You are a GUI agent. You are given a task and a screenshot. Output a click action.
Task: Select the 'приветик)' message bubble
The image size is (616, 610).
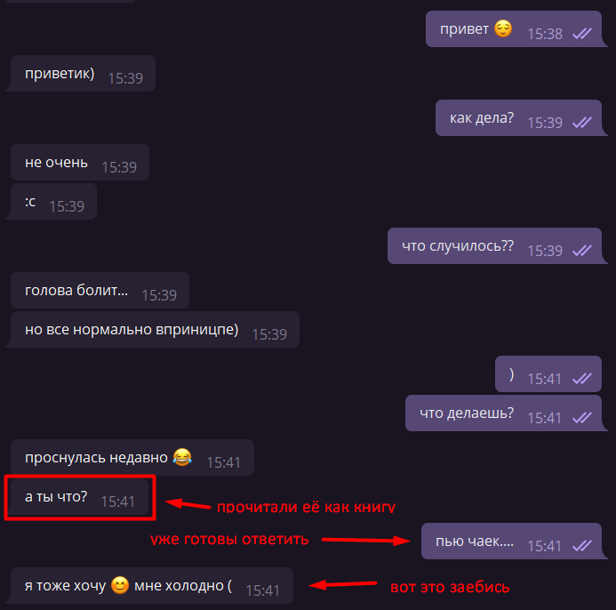[x=81, y=74]
